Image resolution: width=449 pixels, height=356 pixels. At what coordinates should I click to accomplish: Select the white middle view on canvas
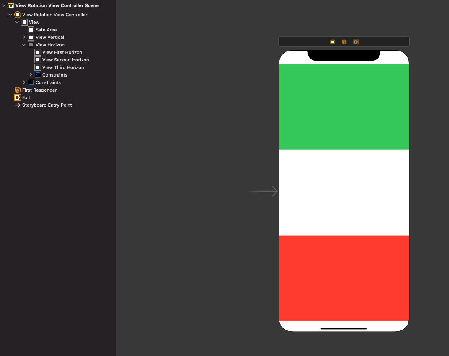tap(343, 192)
